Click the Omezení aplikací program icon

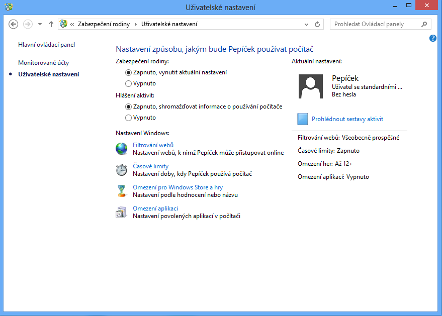coord(122,212)
